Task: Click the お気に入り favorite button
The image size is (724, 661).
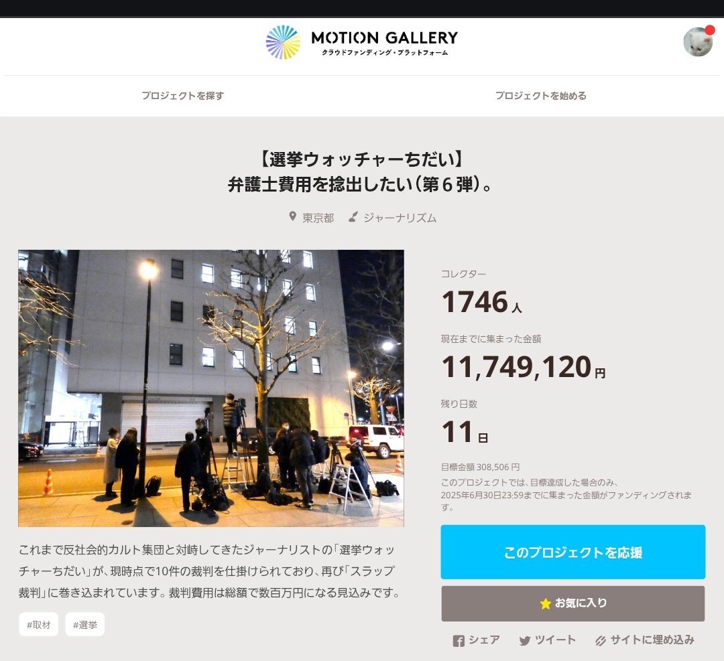Action: coord(573,603)
